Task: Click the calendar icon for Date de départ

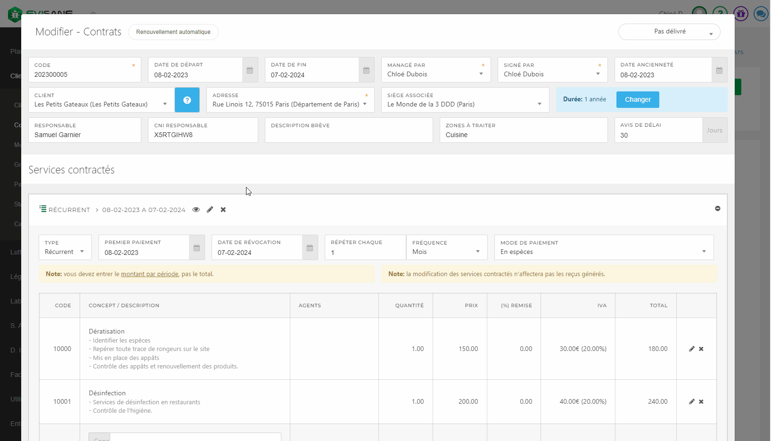Action: pos(250,70)
